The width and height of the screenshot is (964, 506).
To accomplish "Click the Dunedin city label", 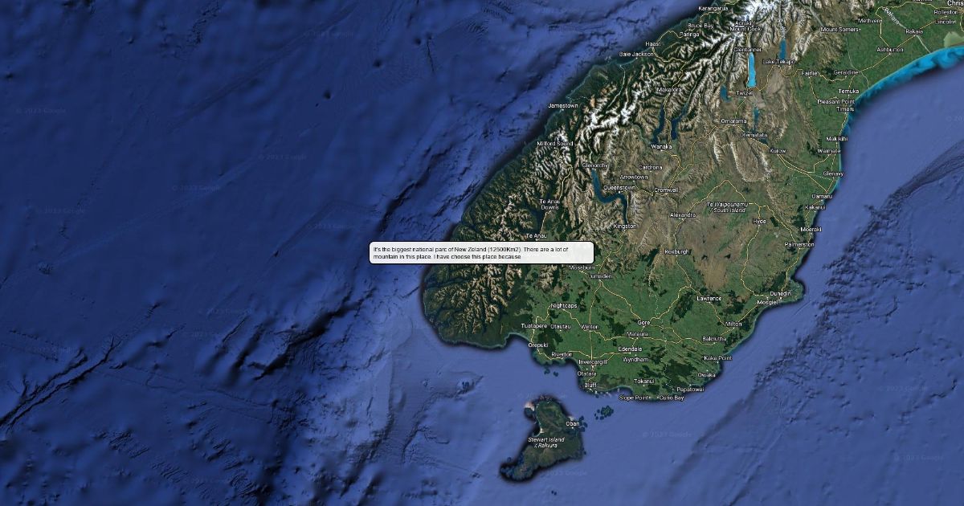I will pos(780,294).
